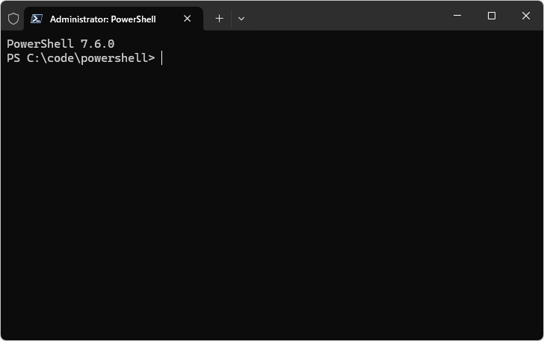Click the ">" character ending the prompt
The image size is (544, 341).
[x=152, y=58]
